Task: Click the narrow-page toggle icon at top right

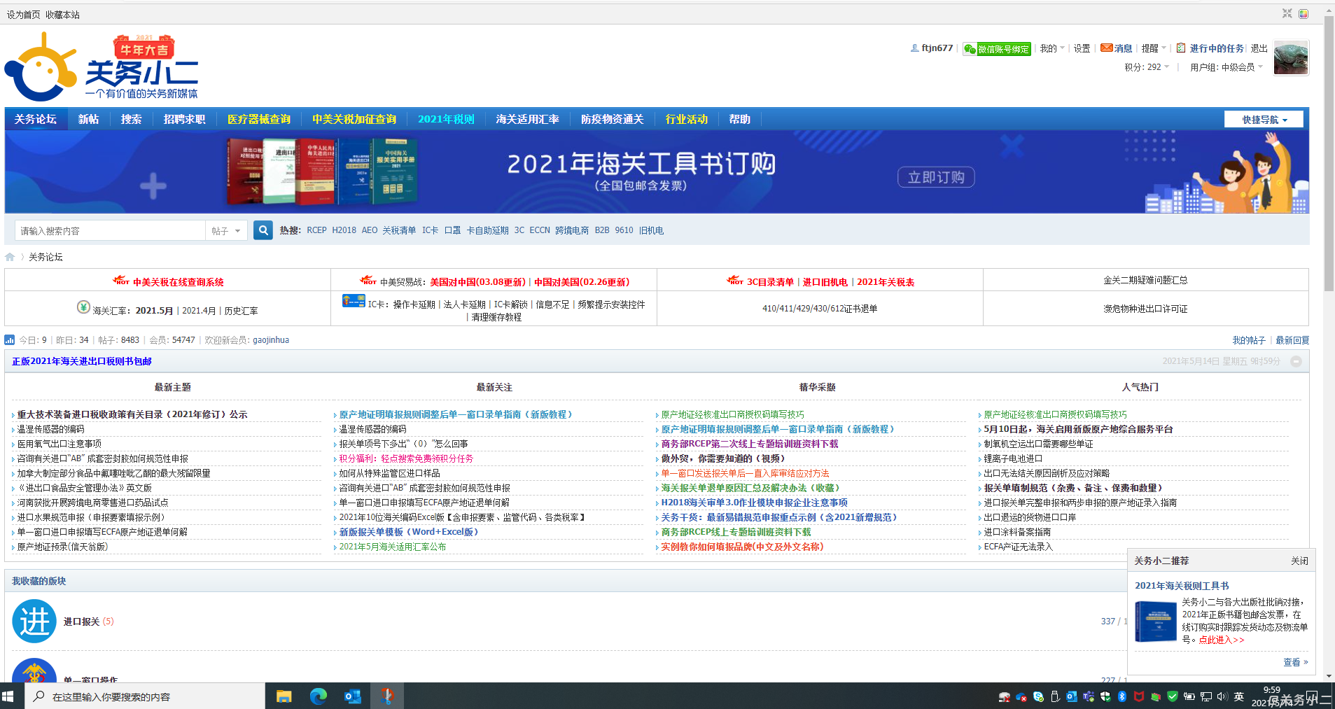Action: tap(1287, 13)
